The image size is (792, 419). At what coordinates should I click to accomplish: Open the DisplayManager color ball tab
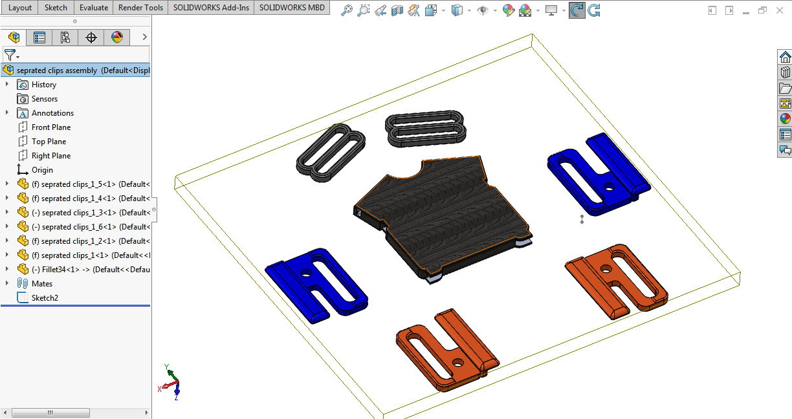(x=117, y=38)
